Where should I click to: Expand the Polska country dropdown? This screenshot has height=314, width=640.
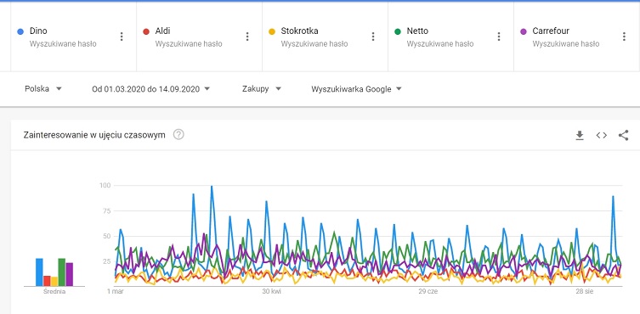click(x=43, y=89)
